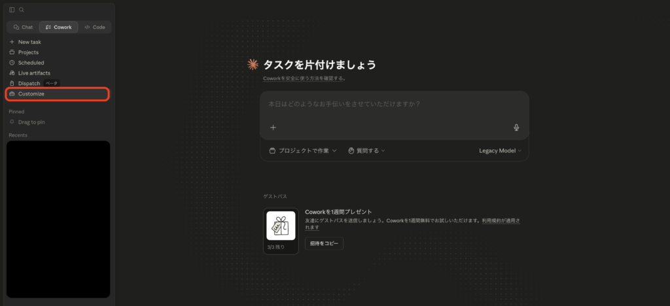Switch to the Code tab
670x306 pixels.
pos(94,27)
